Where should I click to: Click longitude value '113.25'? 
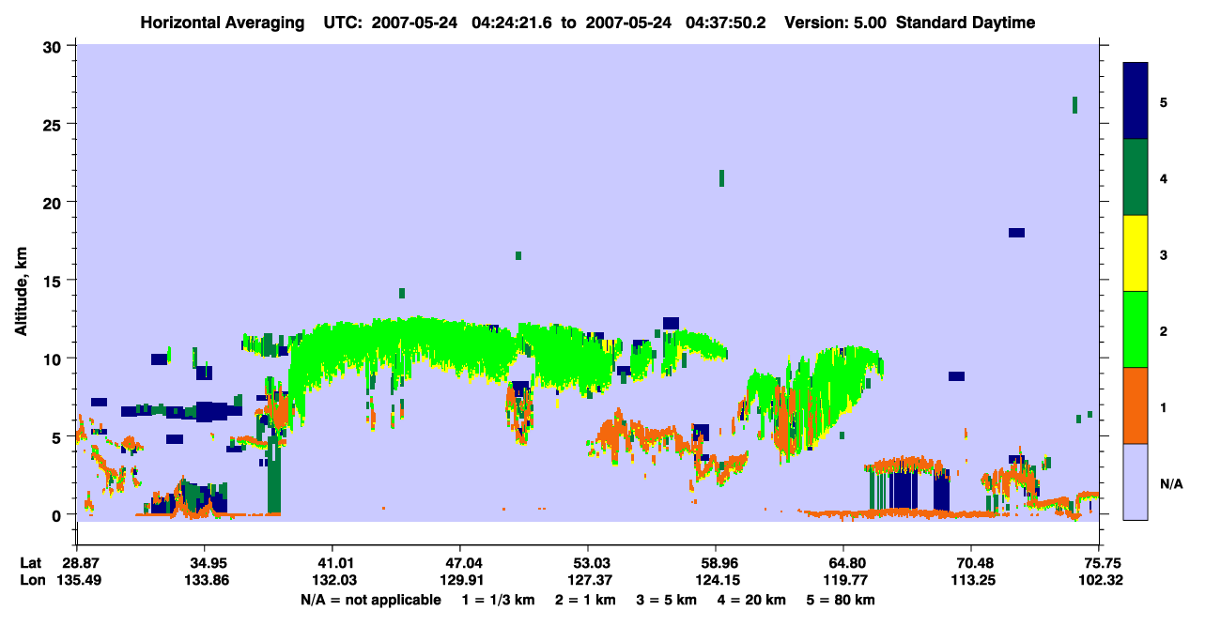point(971,580)
